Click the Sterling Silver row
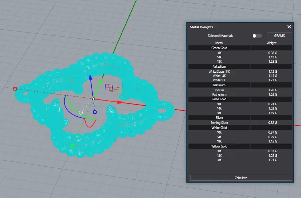 pos(219,122)
